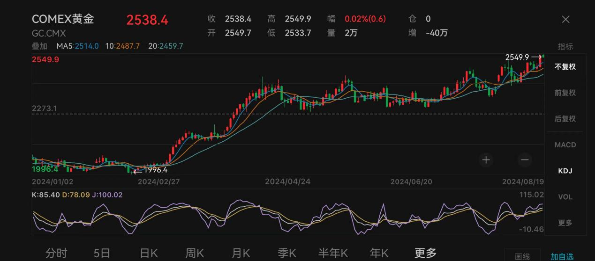Switch indicator to KDJ
The width and height of the screenshot is (595, 261).
coord(565,171)
